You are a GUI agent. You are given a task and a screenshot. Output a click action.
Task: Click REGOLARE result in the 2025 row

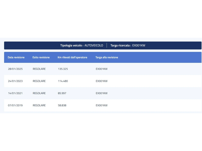pos(39,69)
